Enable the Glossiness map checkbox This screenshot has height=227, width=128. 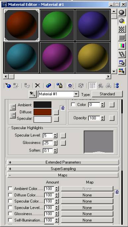click(10, 214)
